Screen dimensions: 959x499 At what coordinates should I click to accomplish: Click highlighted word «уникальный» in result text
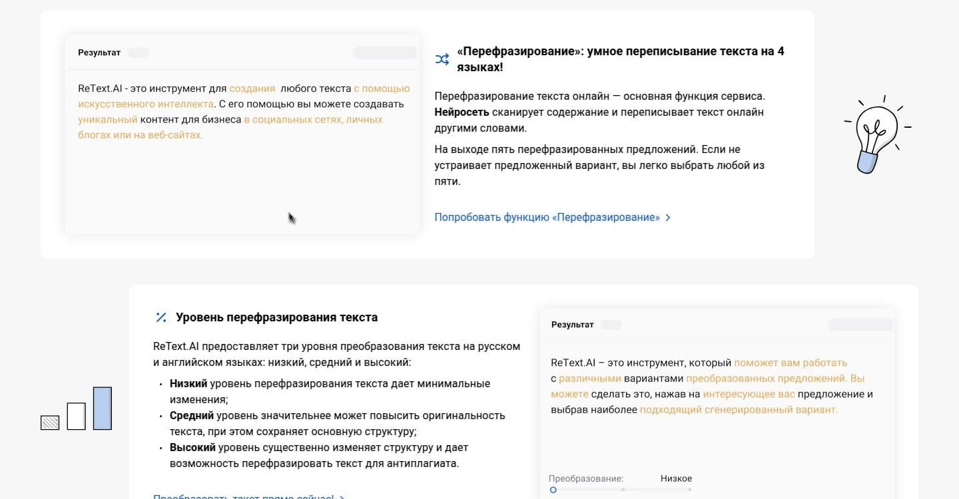tap(108, 120)
